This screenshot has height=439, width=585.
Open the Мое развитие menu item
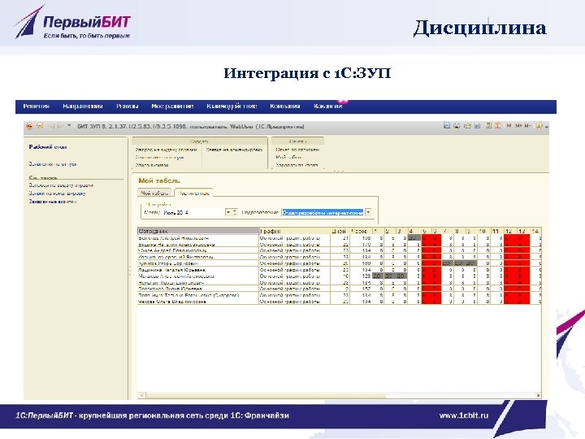point(172,106)
